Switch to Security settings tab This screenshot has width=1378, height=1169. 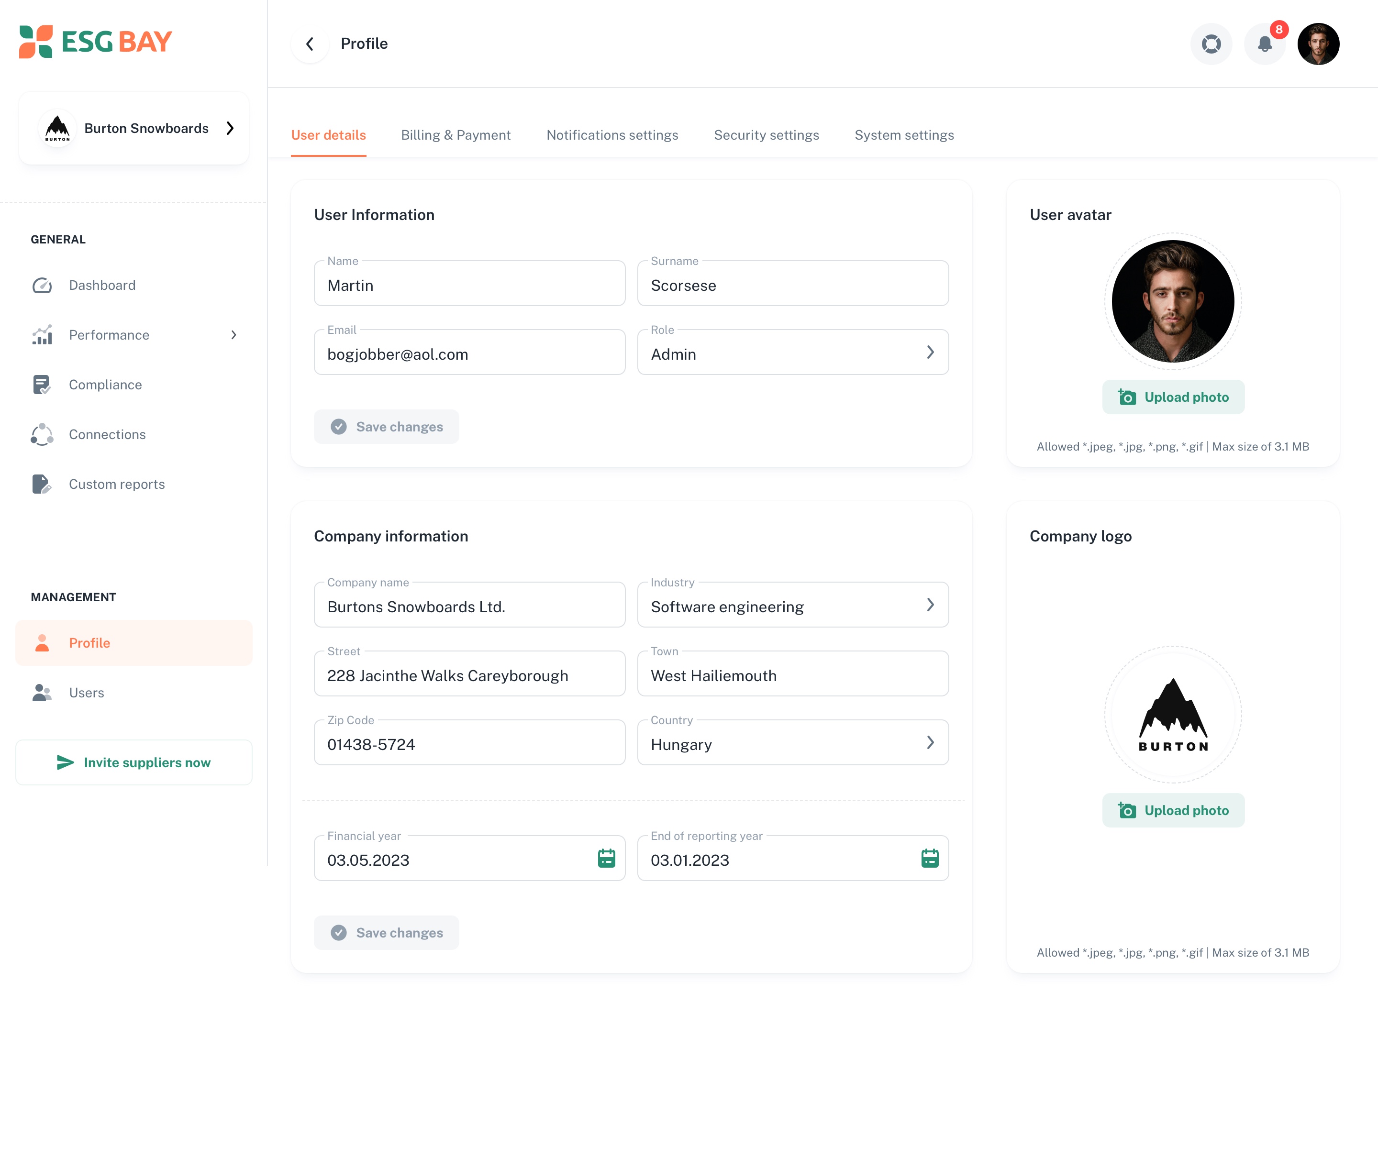pyautogui.click(x=767, y=135)
